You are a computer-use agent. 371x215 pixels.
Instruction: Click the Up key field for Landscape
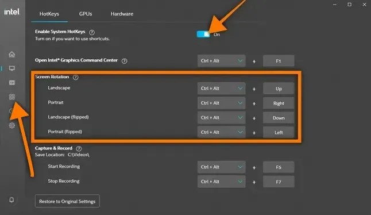(x=279, y=89)
